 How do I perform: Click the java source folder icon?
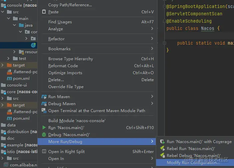point(21,25)
